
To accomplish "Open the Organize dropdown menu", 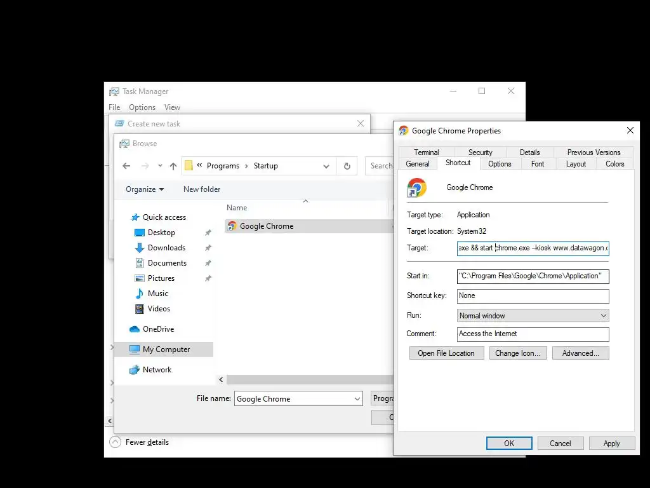I will (145, 189).
